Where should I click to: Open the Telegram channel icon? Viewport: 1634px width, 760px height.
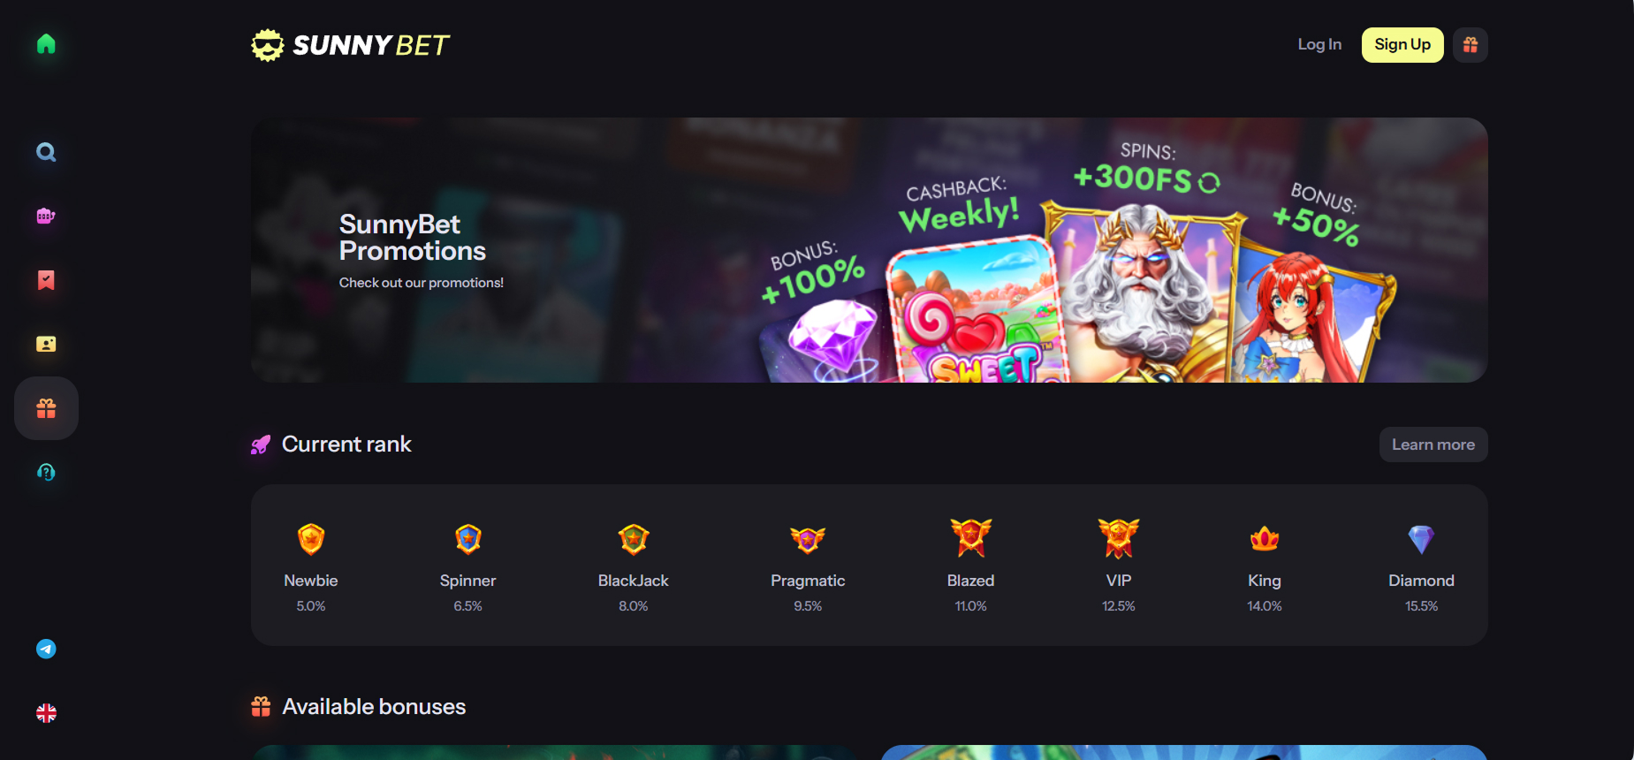[46, 649]
